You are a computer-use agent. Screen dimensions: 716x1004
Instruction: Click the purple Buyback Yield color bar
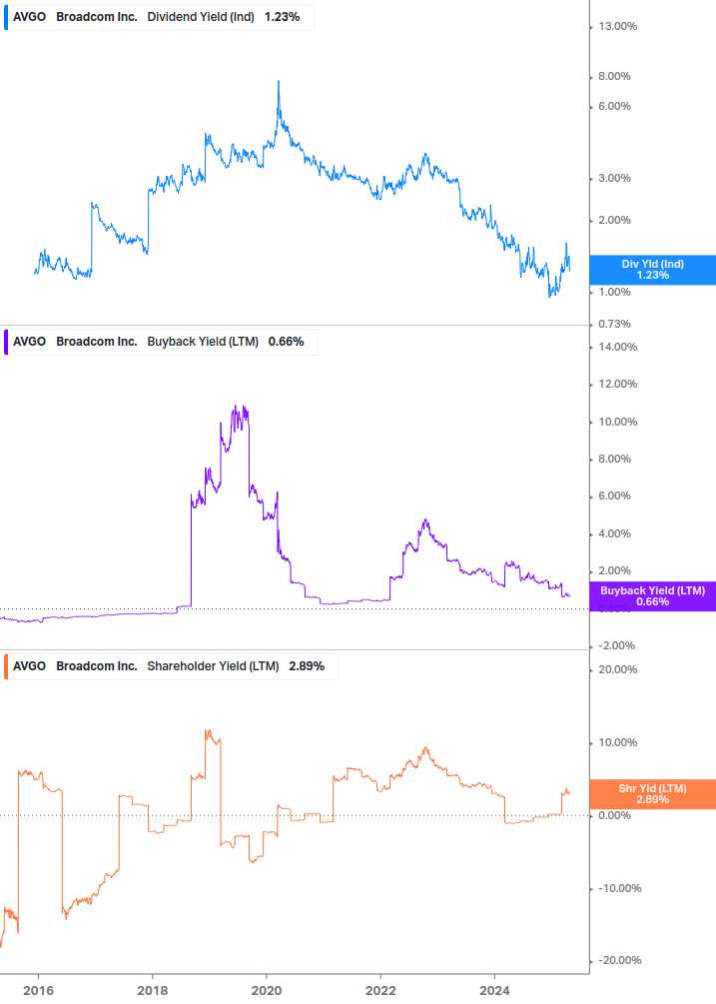(x=6, y=342)
